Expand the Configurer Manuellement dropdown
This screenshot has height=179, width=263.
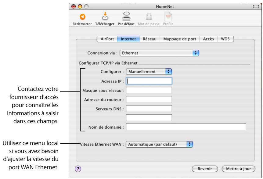(x=149, y=72)
